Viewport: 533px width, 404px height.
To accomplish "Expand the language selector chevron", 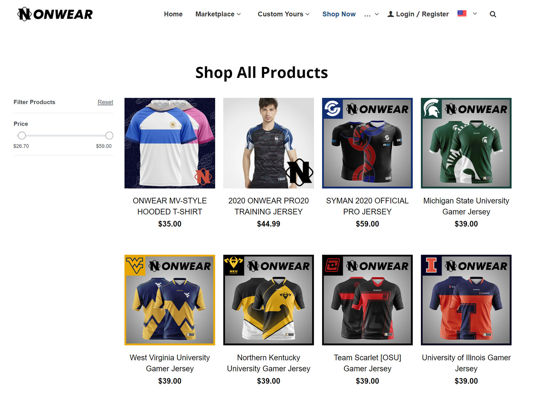I will point(475,14).
